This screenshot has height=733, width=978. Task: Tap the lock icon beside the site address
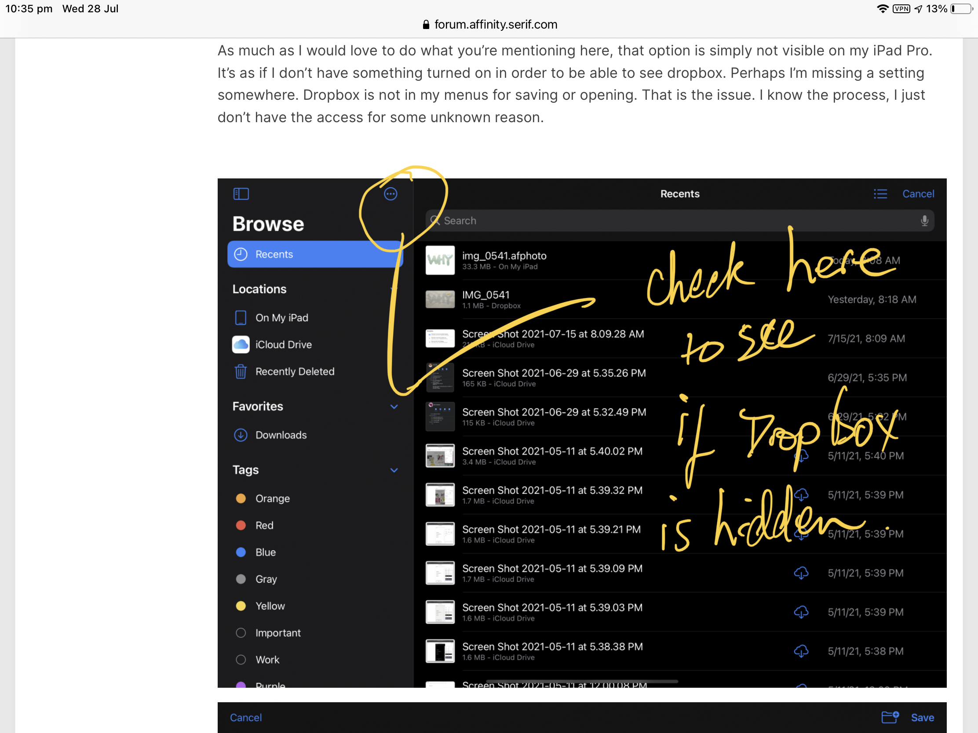(x=426, y=25)
